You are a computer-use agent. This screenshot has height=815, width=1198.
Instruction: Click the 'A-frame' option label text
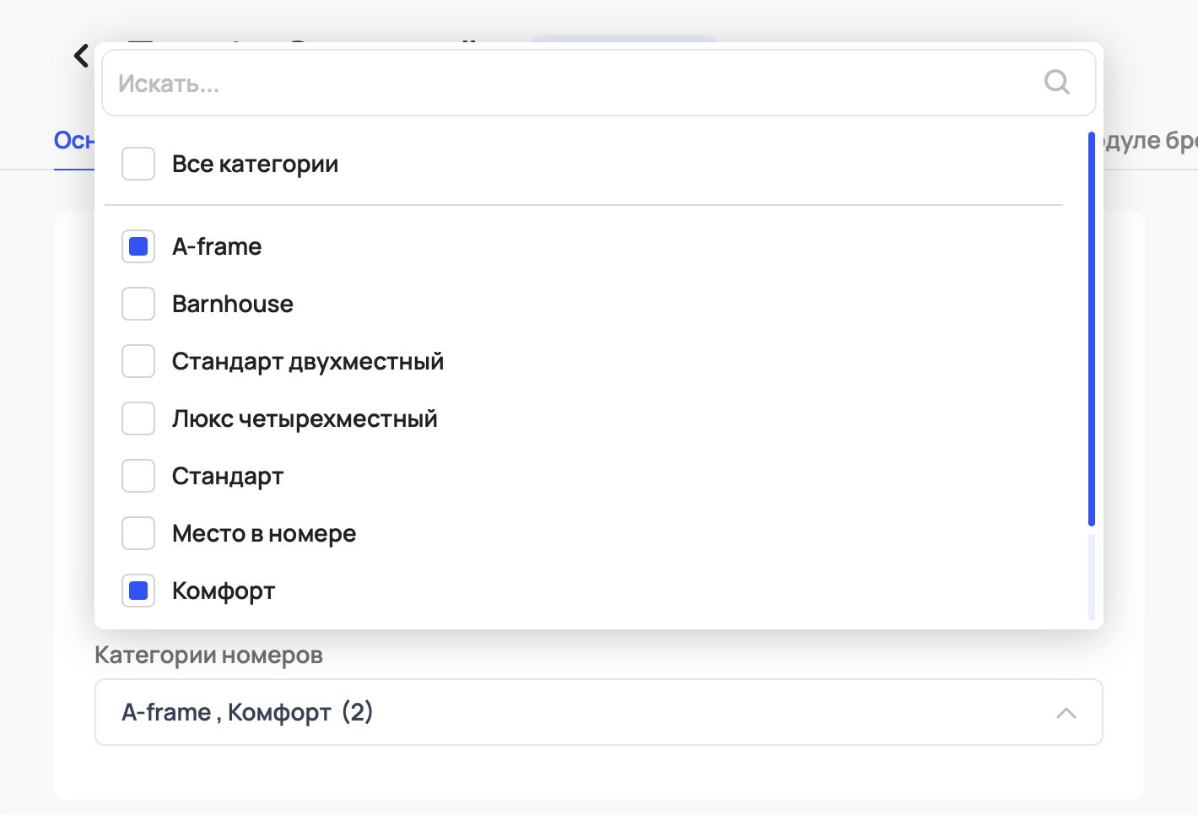217,246
